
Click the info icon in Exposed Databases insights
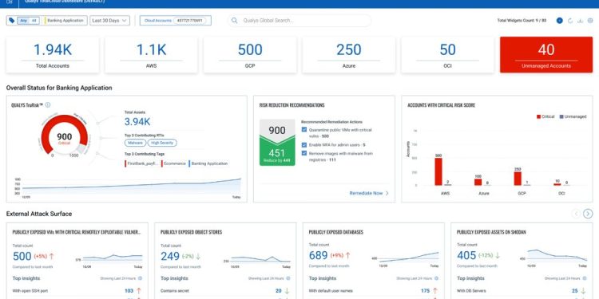coord(436,278)
